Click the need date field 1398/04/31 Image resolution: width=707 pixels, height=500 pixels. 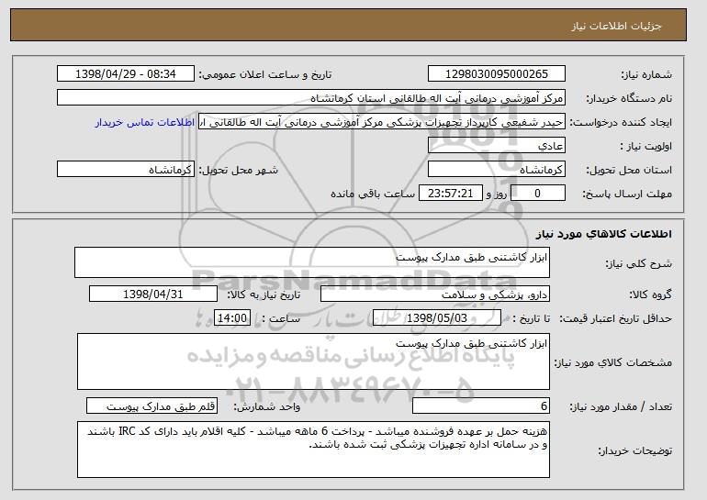point(153,294)
